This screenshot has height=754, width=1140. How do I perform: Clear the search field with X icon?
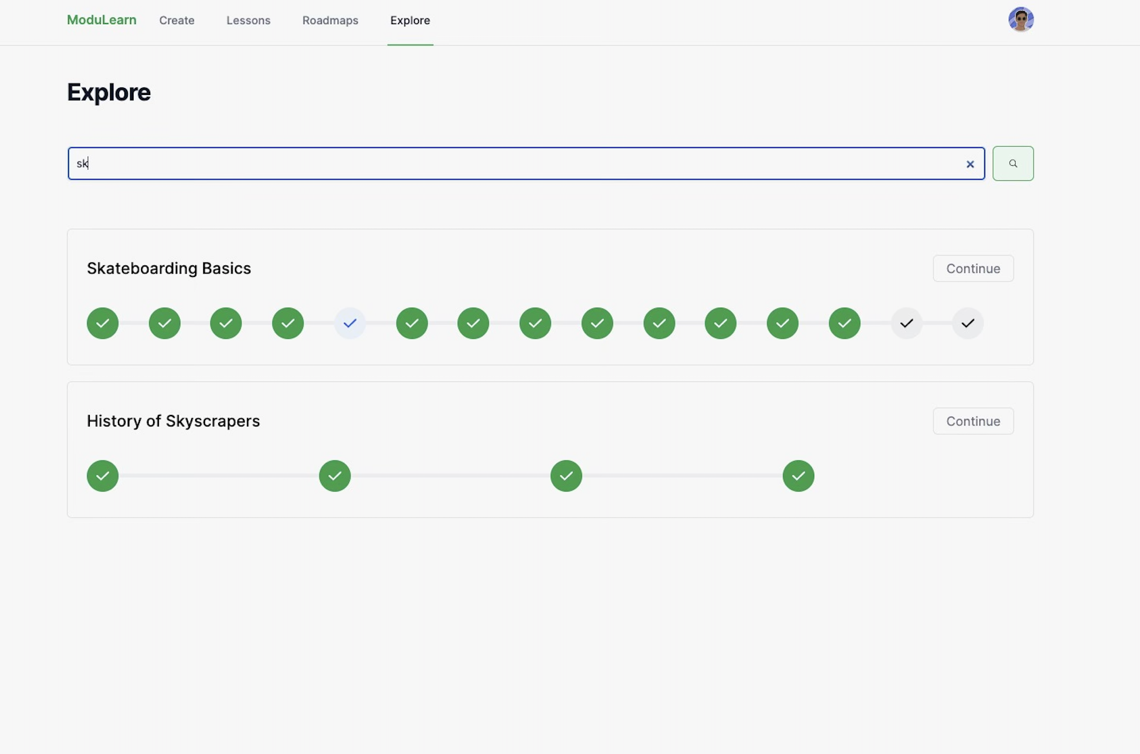[x=970, y=164]
